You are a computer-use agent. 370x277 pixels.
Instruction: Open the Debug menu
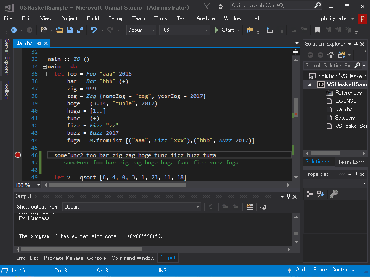(x=115, y=18)
